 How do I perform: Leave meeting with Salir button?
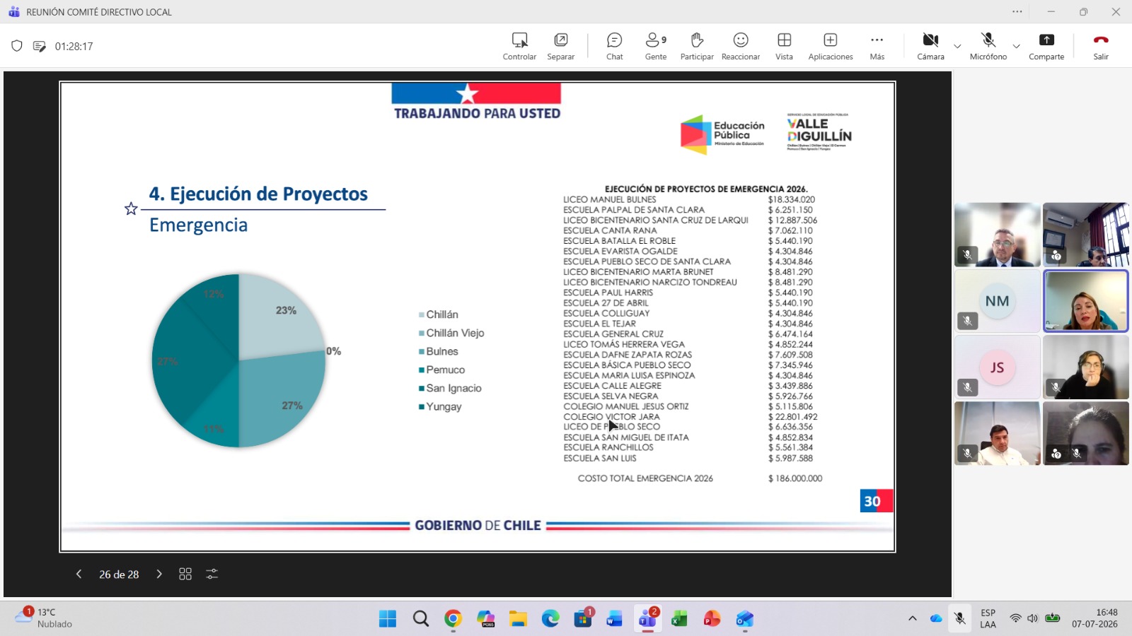pos(1101,46)
